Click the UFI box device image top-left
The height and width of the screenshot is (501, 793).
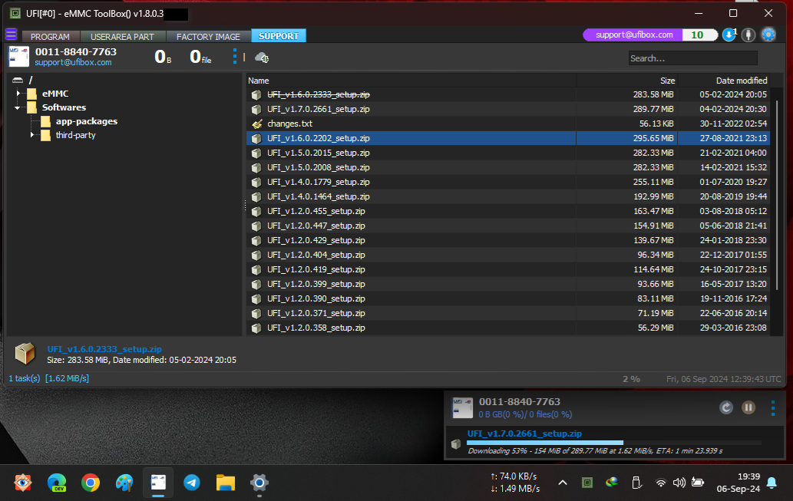coord(19,57)
